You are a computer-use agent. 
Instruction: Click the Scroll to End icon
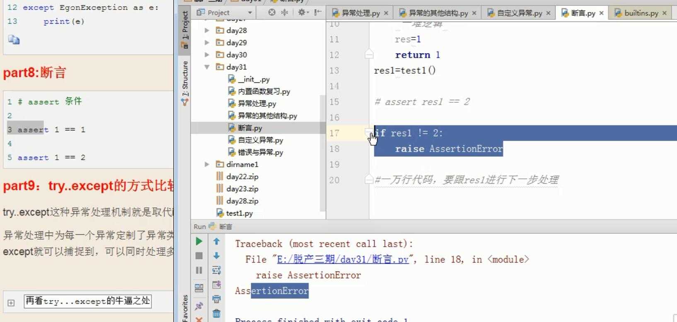(x=216, y=285)
